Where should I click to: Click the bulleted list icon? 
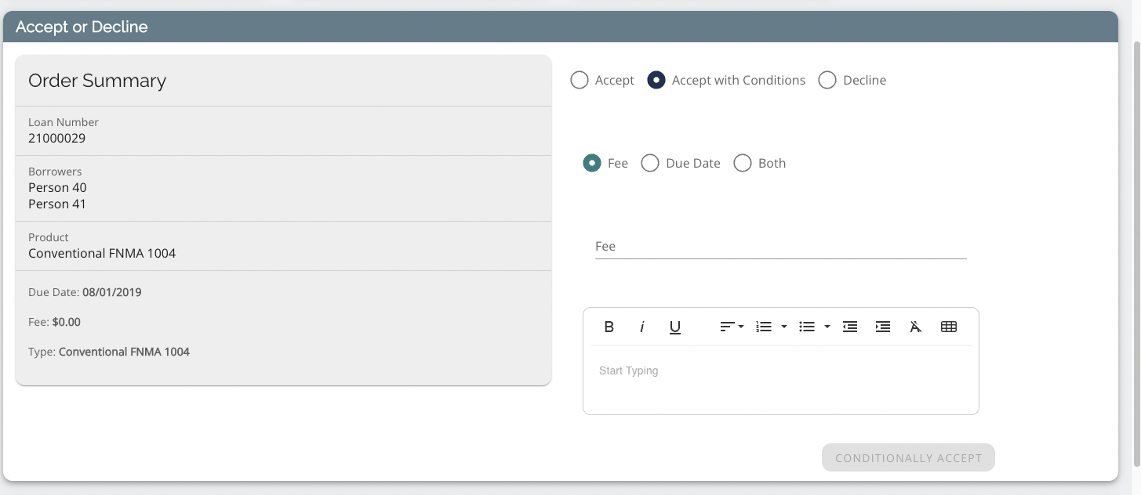click(x=807, y=327)
